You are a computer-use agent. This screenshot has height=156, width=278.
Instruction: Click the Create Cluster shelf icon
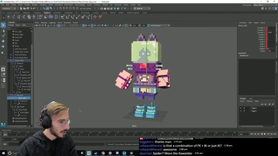(x=56, y=17)
